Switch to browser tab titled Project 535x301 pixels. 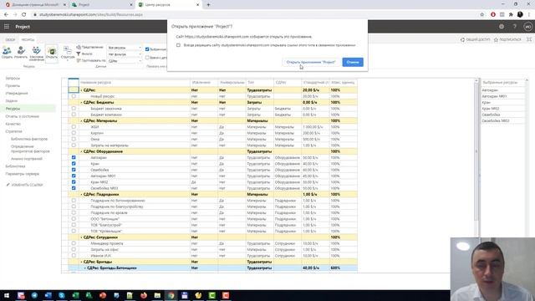tap(102, 5)
